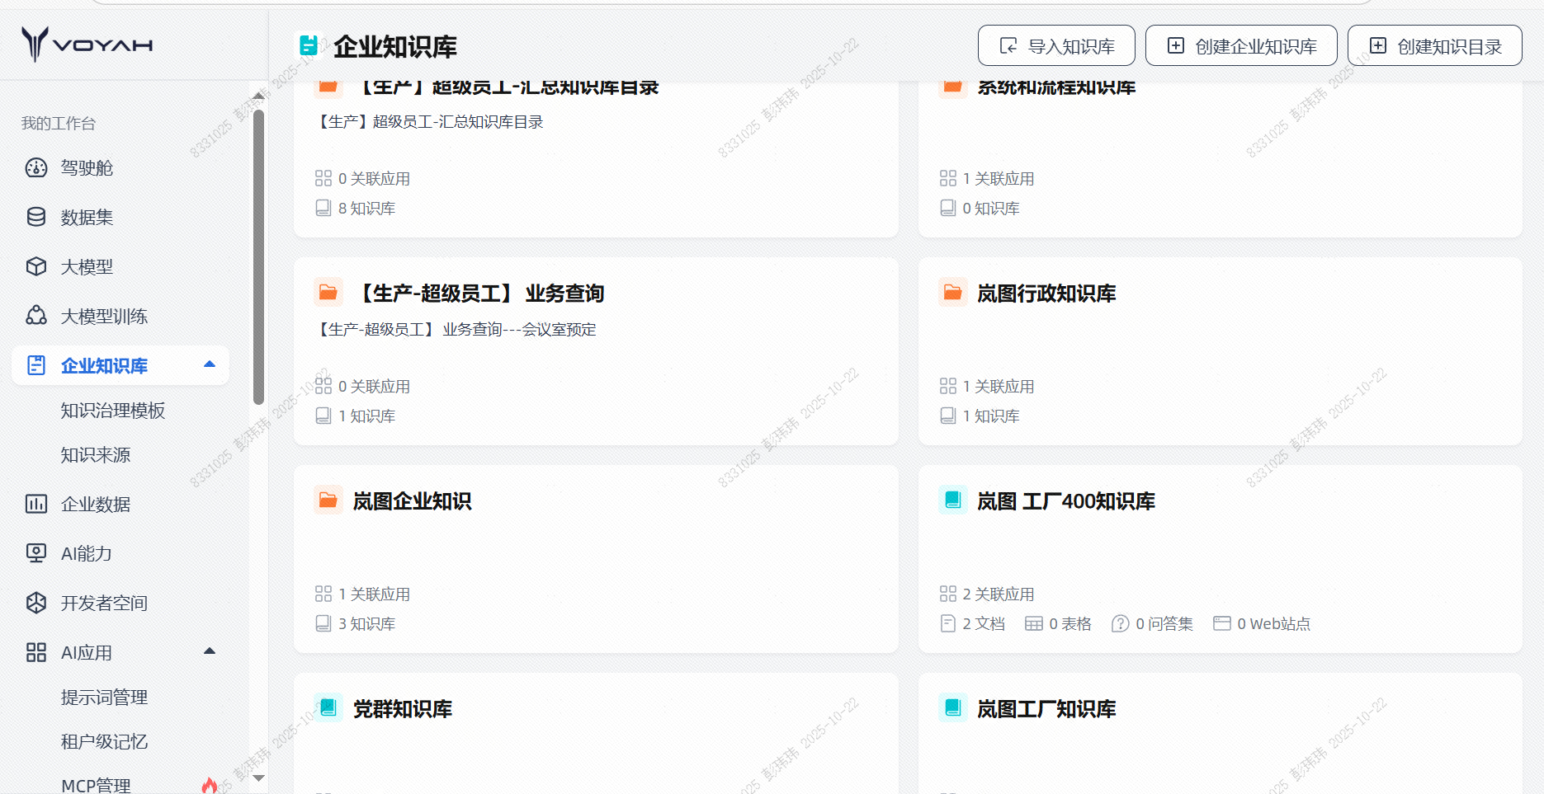1544x794 pixels.
Task: Click the 导入知识库 button
Action: (x=1056, y=46)
